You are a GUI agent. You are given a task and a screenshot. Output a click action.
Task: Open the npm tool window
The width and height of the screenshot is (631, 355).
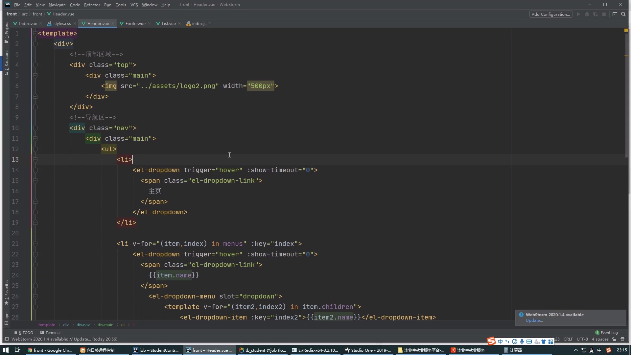point(6,317)
